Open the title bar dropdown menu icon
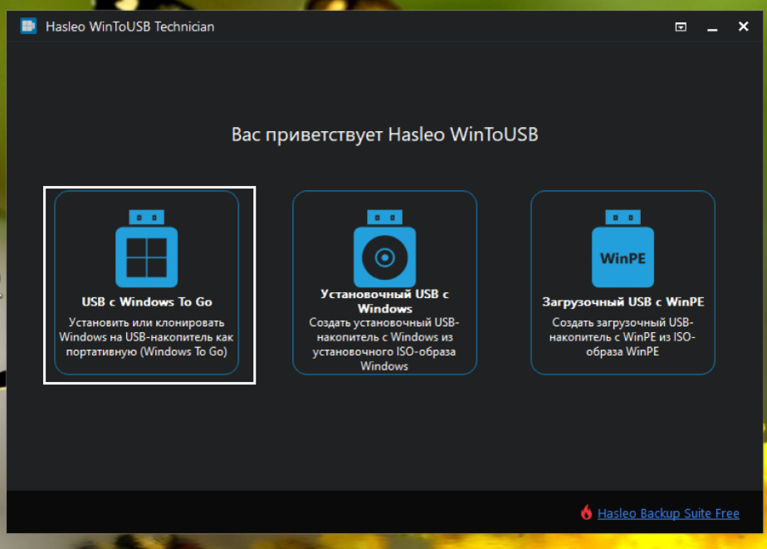767x549 pixels. 681,27
